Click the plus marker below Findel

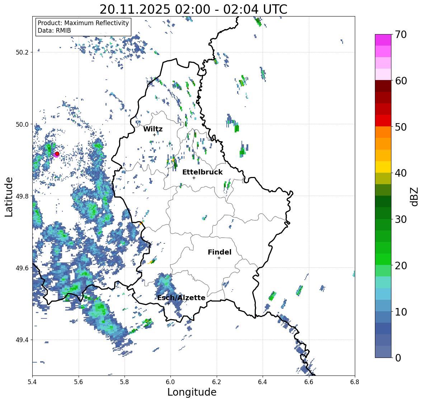coord(219,258)
